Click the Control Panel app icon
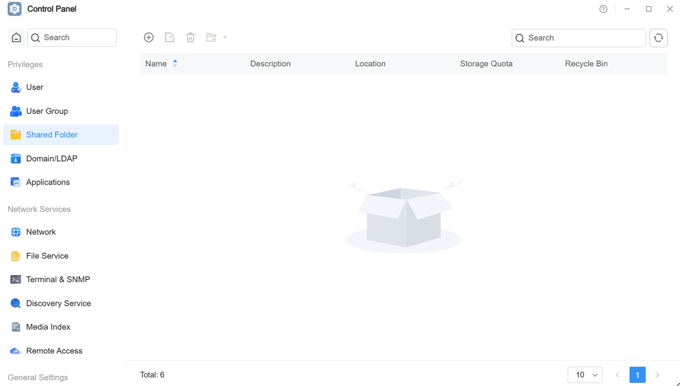The height and width of the screenshot is (386, 680). coord(15,9)
